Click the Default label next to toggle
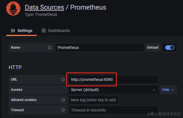 coord(153,48)
